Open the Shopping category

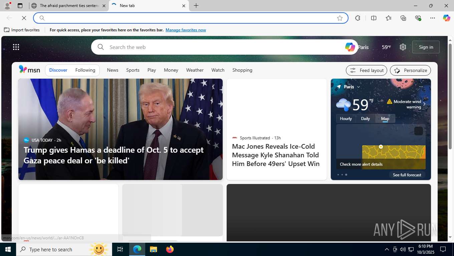[242, 70]
